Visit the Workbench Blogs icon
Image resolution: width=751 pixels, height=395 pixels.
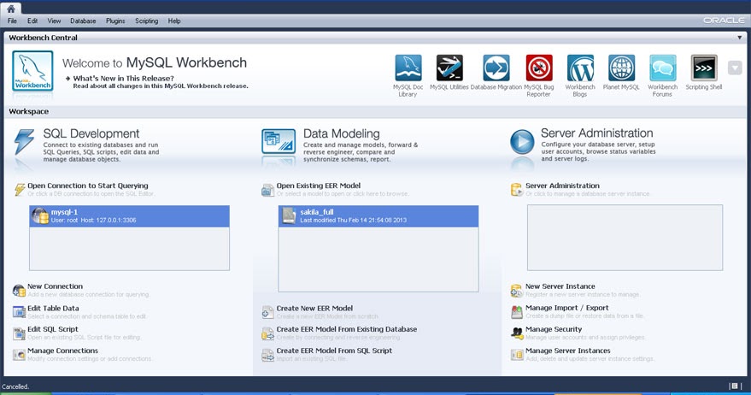point(580,68)
